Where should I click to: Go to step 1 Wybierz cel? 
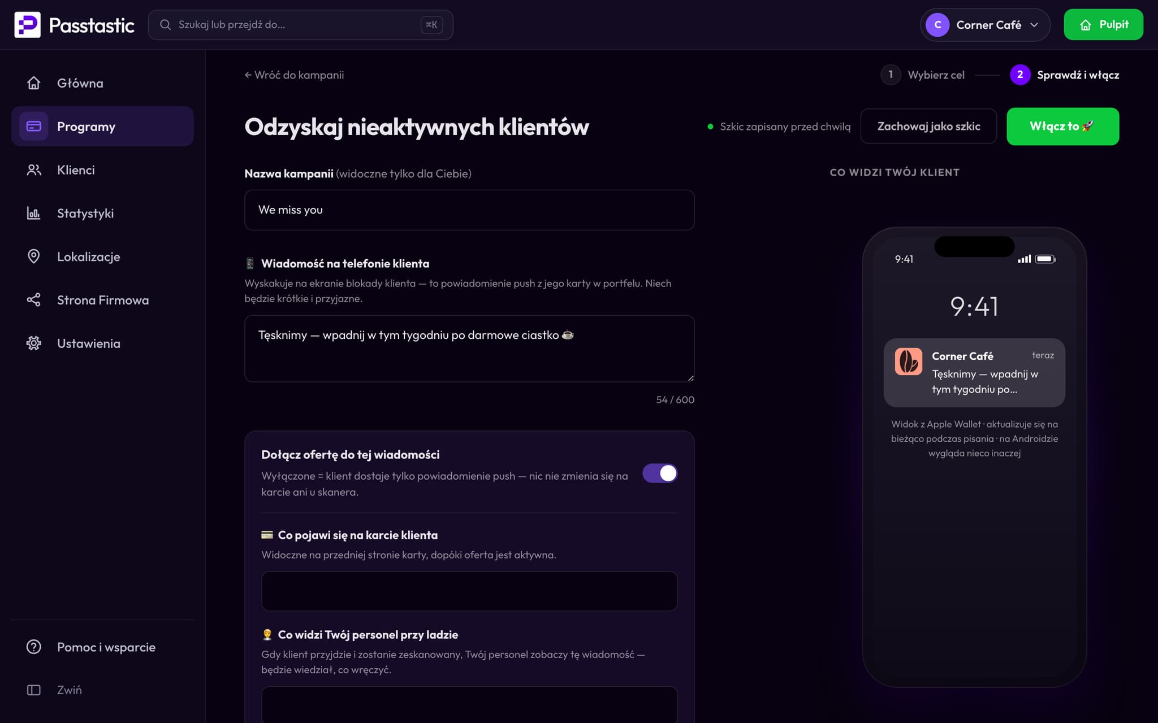coord(923,75)
